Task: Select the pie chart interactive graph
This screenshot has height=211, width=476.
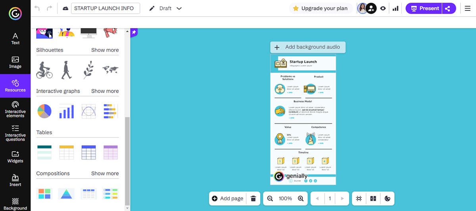Action: [x=44, y=111]
